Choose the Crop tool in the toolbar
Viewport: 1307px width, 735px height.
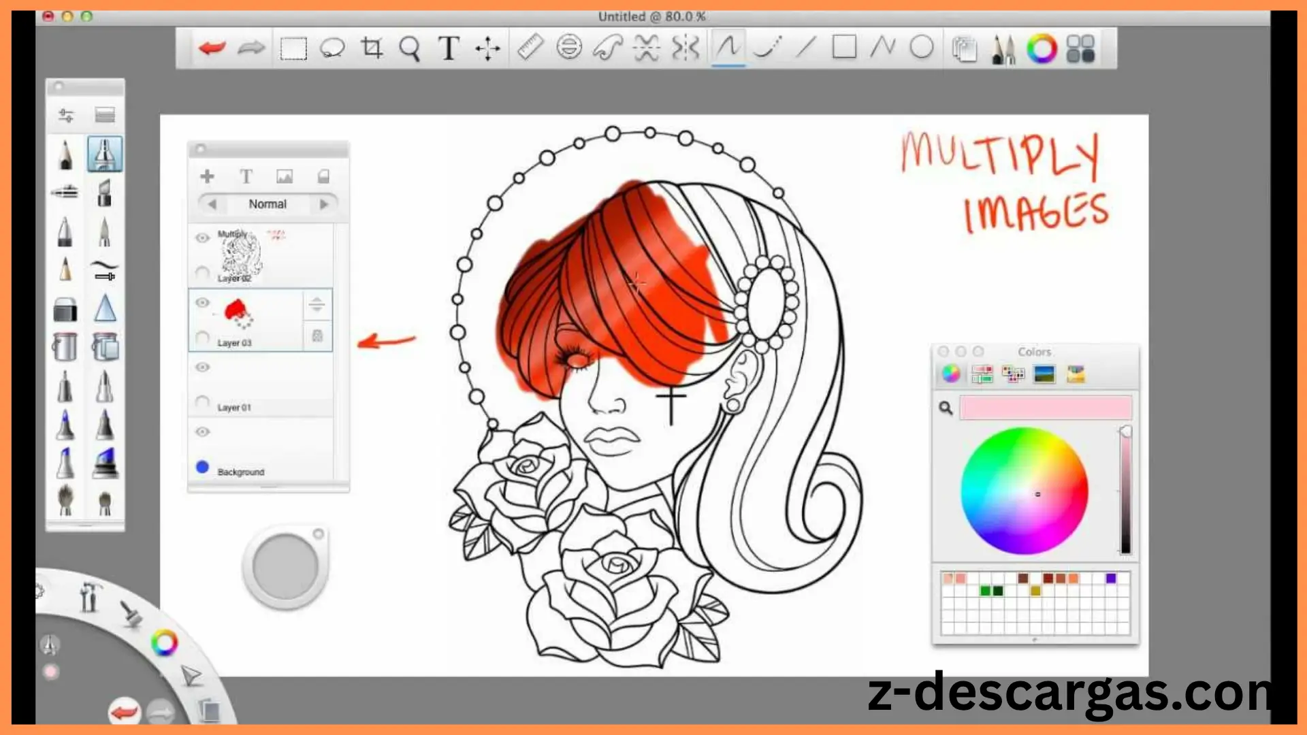point(372,48)
